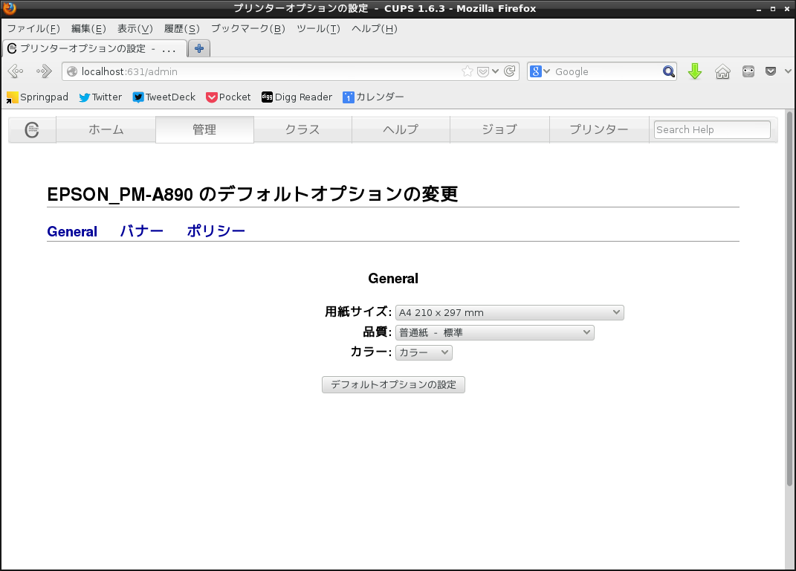
Task: Open the カレンダー bookmark
Action: pos(373,97)
